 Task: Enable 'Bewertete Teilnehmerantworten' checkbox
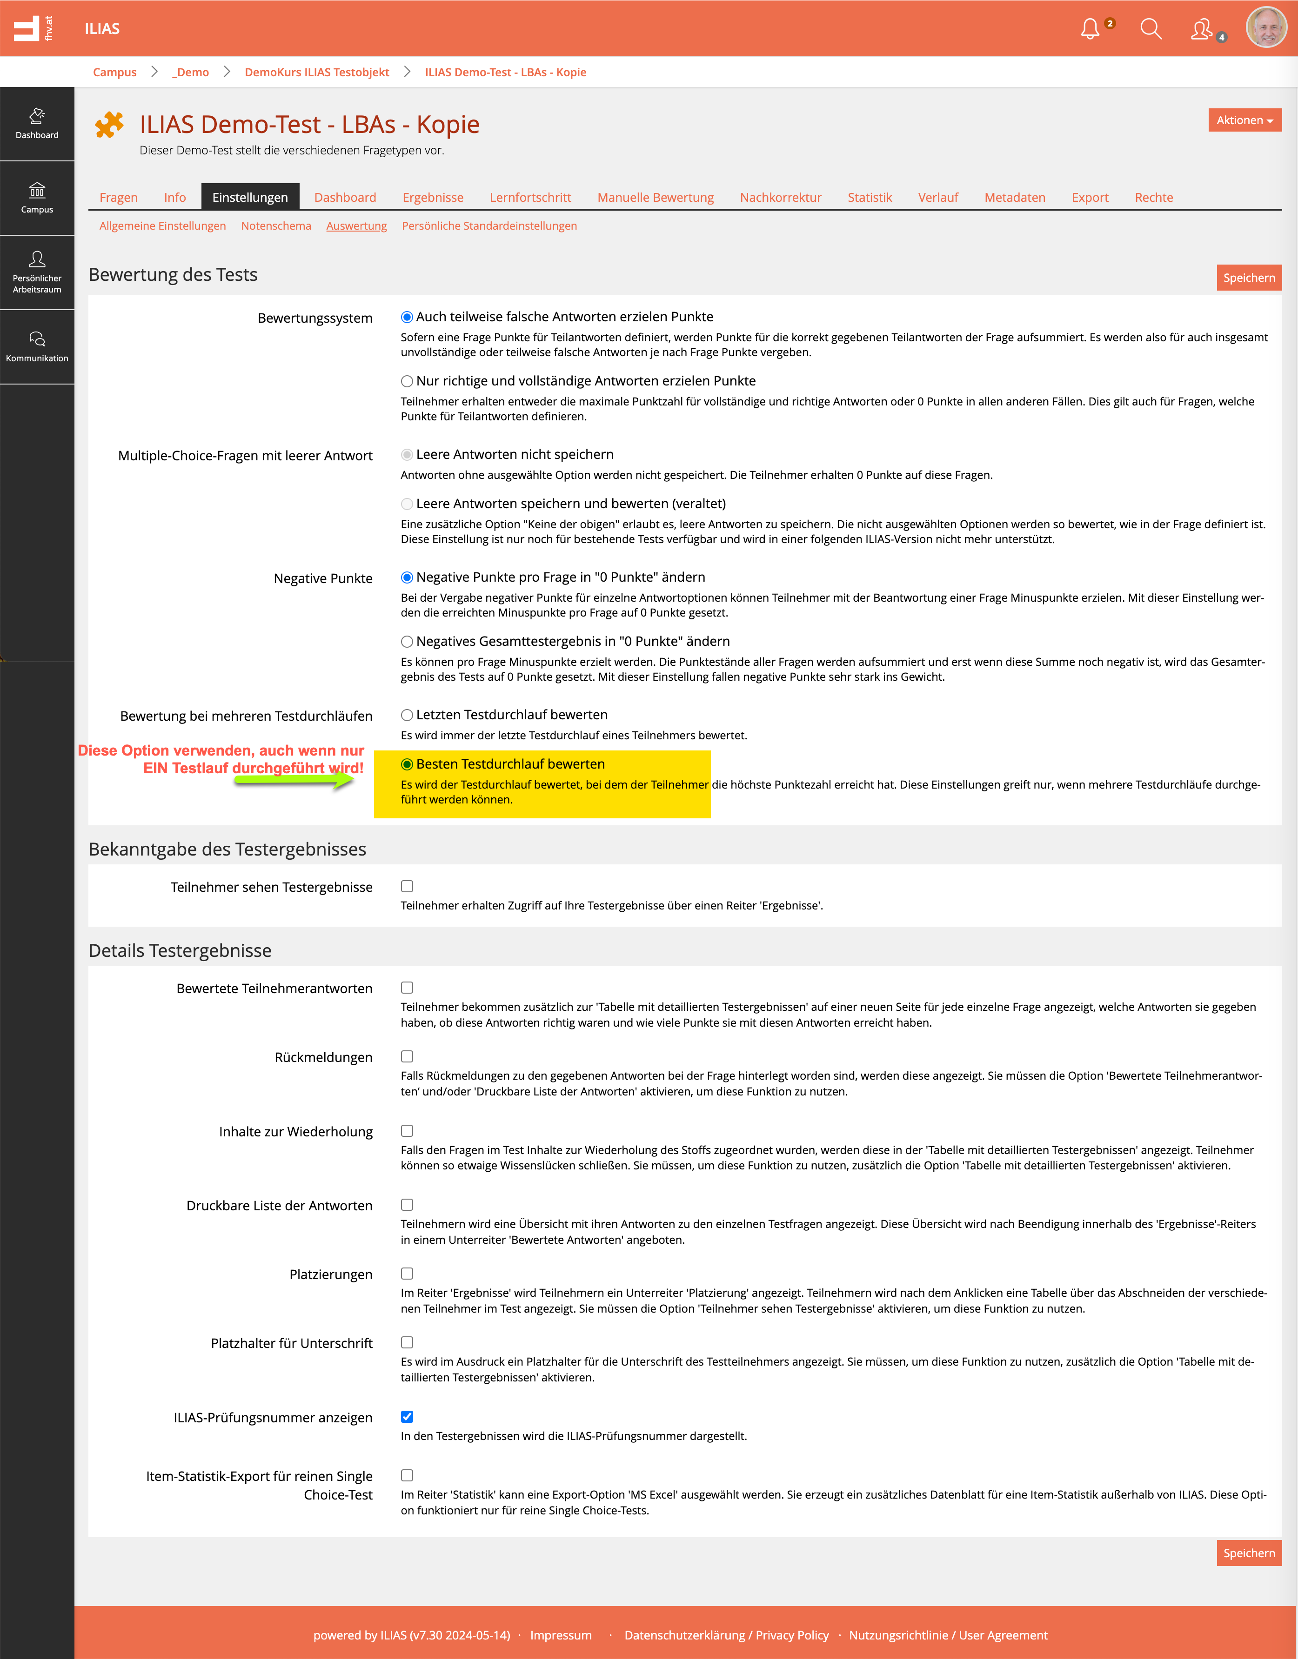pos(408,988)
